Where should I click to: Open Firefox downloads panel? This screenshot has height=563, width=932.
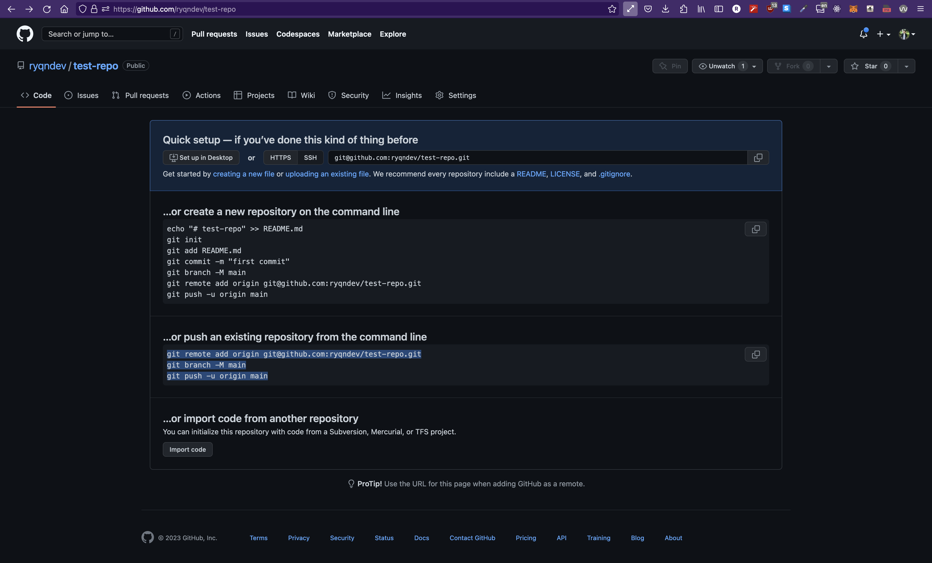tap(666, 9)
